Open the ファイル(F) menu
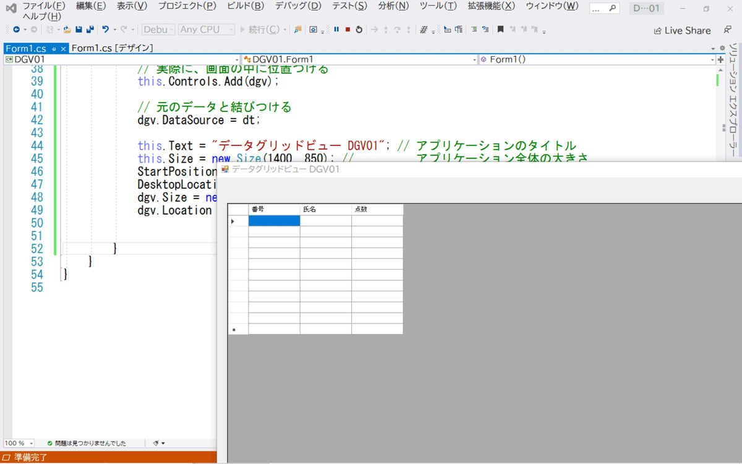 [x=44, y=6]
